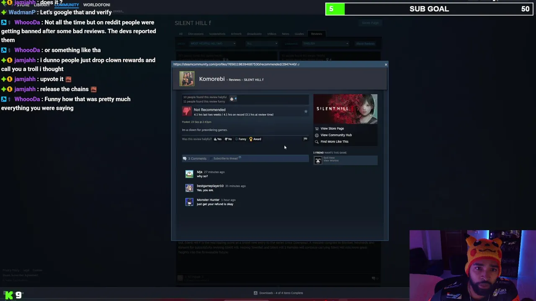Open the Silent Hill f game banner image
The image size is (536, 301).
(x=345, y=109)
